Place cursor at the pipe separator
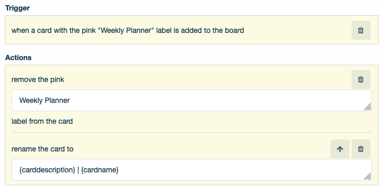Image resolution: width=383 pixels, height=188 pixels. pyautogui.click(x=78, y=170)
